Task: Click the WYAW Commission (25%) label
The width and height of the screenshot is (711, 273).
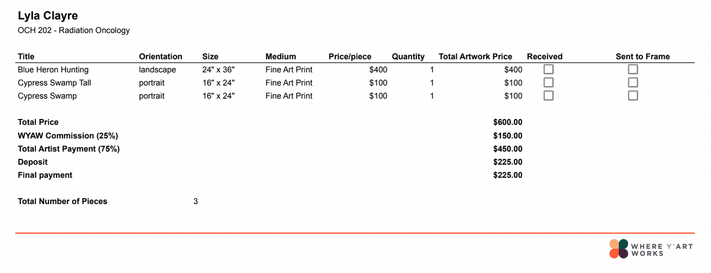Action: pos(68,136)
